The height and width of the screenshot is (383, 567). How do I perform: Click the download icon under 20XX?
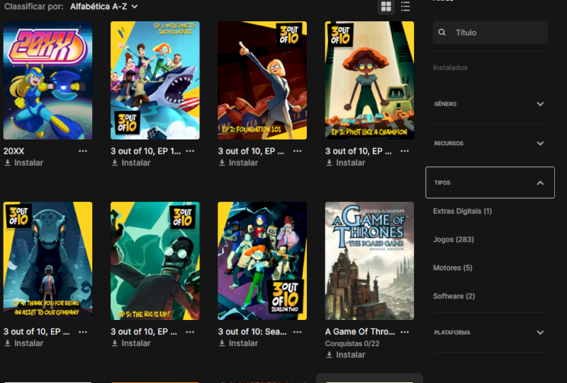tap(8, 163)
